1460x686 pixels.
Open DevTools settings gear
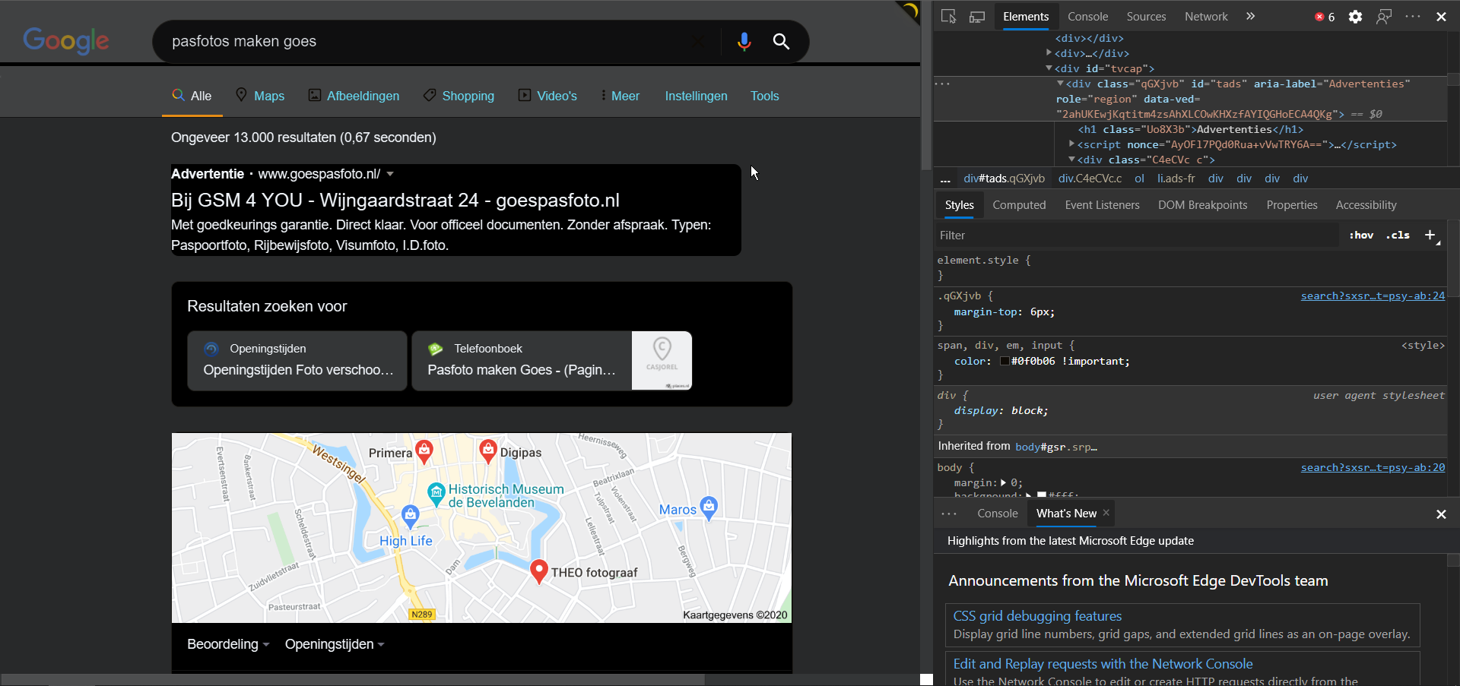pyautogui.click(x=1355, y=17)
